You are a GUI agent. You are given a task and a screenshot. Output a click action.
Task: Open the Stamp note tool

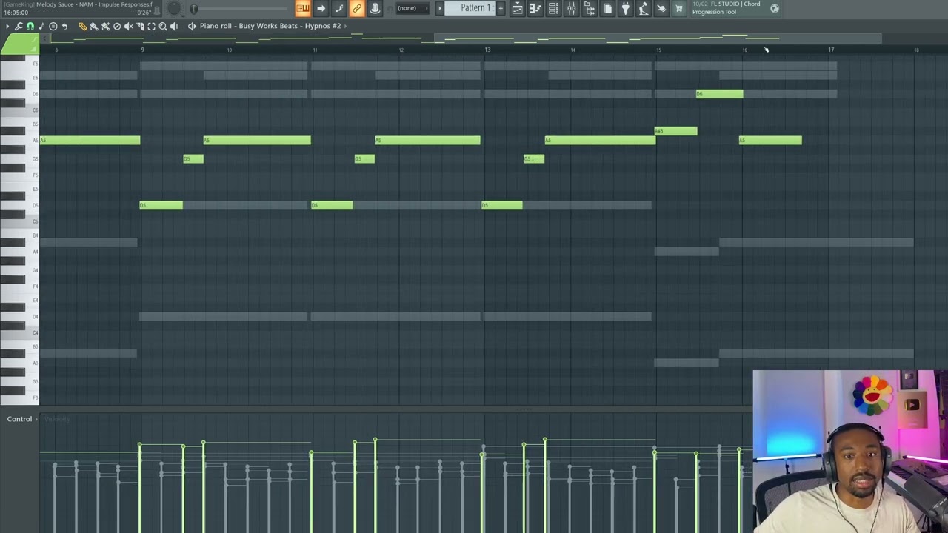pos(41,26)
